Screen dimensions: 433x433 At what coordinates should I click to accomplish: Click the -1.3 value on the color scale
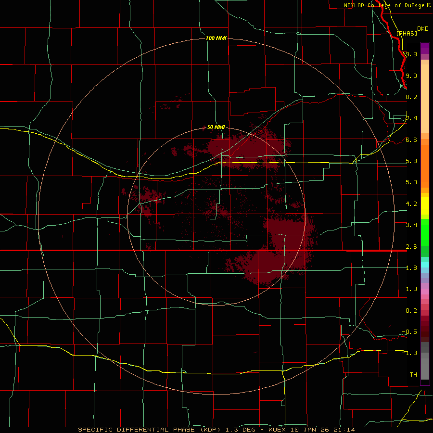409,353
